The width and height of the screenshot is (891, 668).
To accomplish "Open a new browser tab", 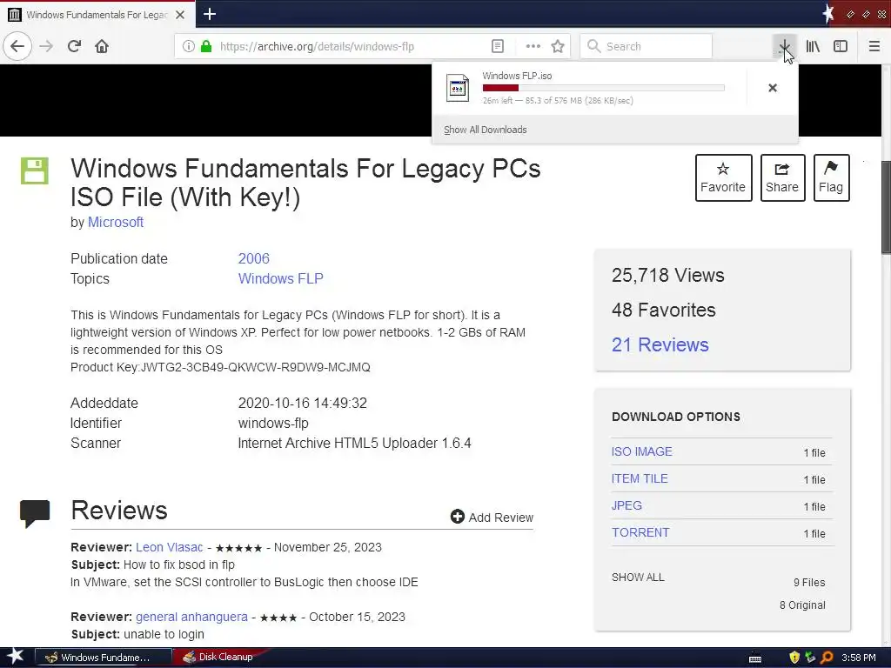I will coord(209,14).
